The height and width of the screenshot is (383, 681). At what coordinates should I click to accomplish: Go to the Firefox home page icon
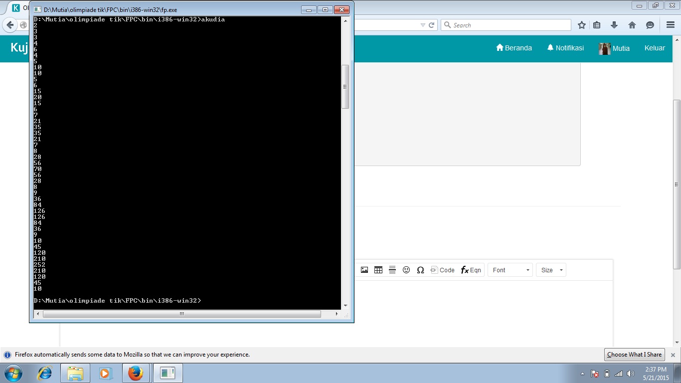632,25
